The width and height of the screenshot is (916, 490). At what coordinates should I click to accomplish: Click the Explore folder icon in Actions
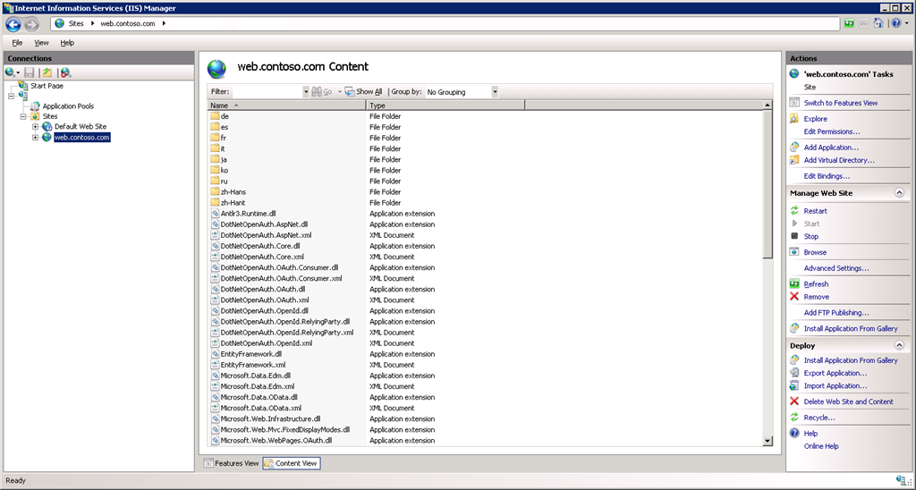pyautogui.click(x=794, y=119)
